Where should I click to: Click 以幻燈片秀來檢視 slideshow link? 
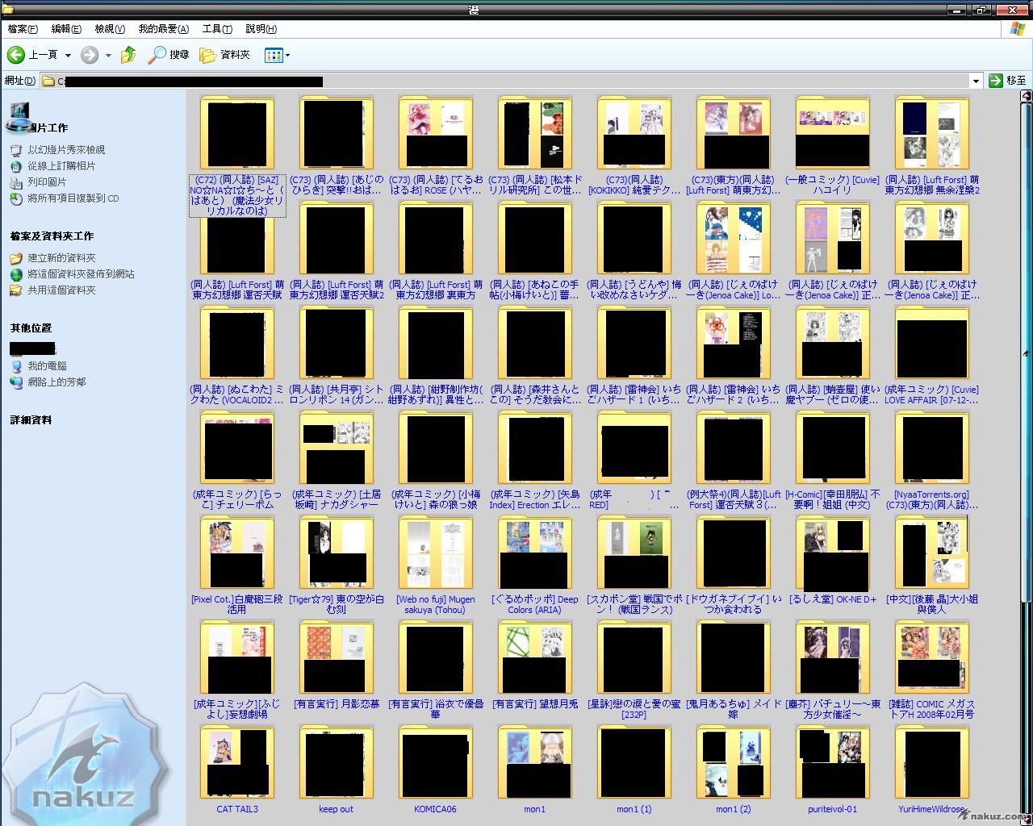[66, 150]
